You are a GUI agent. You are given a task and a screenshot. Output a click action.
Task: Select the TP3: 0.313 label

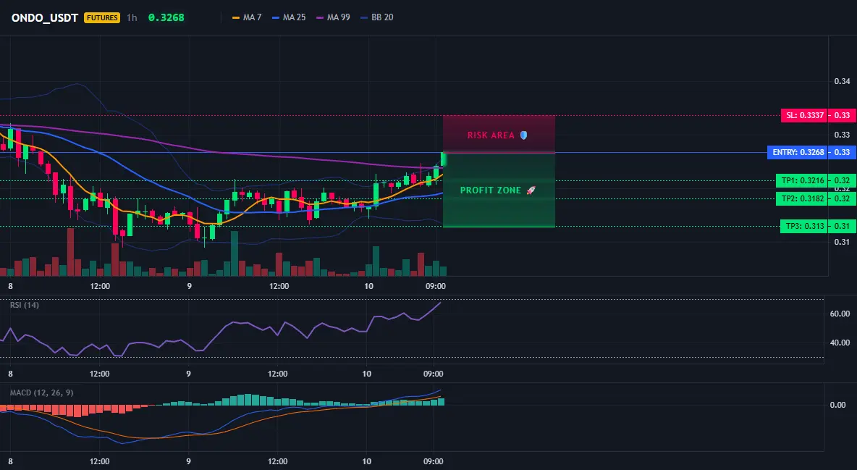(x=804, y=226)
